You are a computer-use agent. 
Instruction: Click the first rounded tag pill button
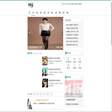pos(34,94)
